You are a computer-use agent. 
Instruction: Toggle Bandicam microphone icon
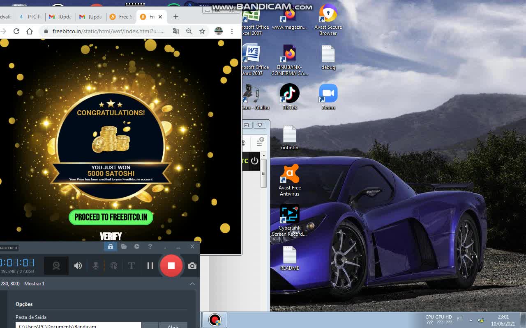coord(95,266)
